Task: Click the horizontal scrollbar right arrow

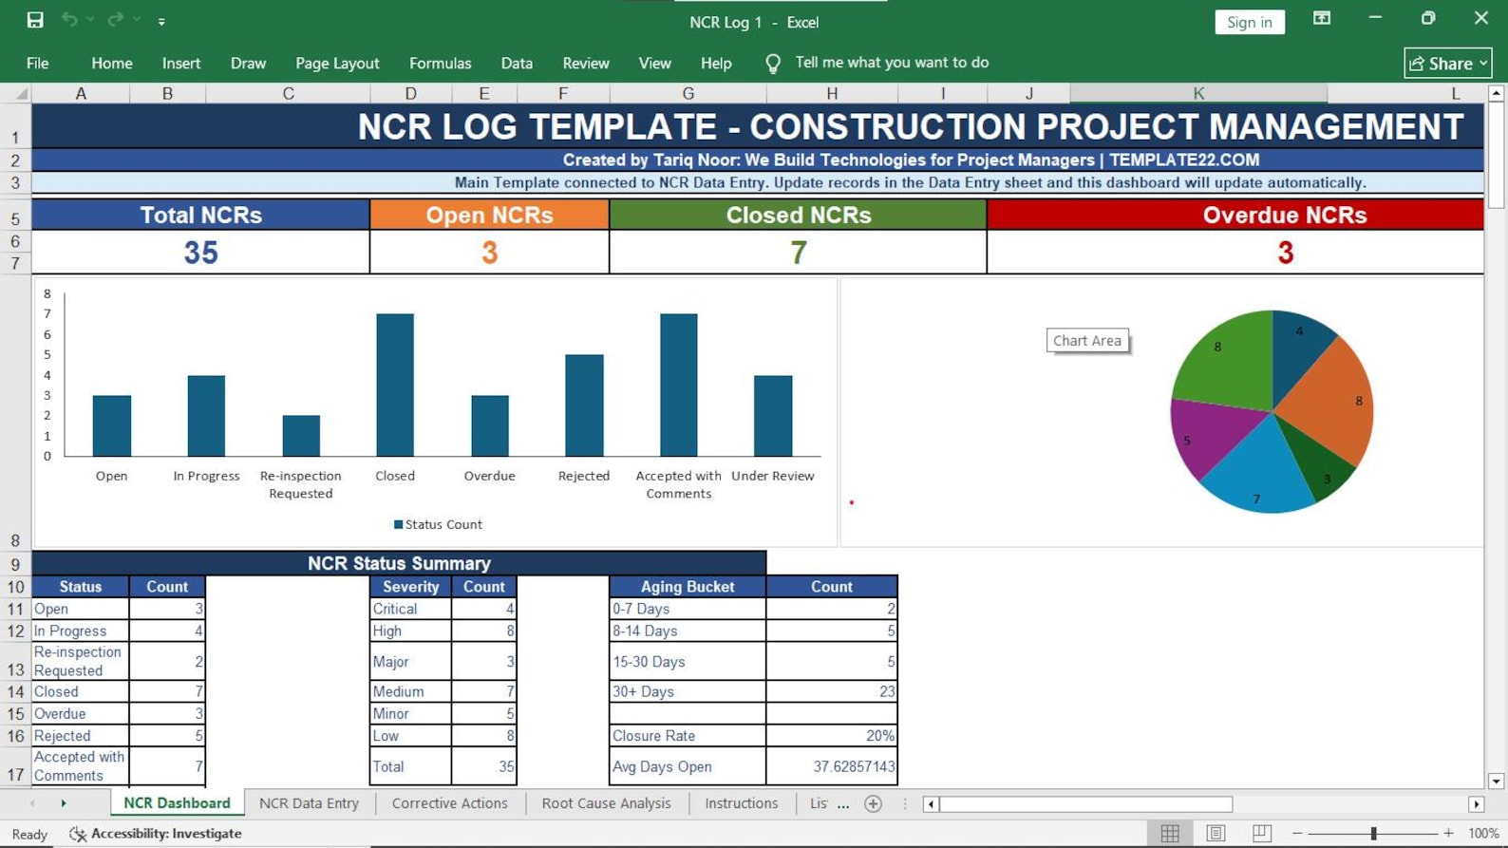Action: click(1476, 804)
